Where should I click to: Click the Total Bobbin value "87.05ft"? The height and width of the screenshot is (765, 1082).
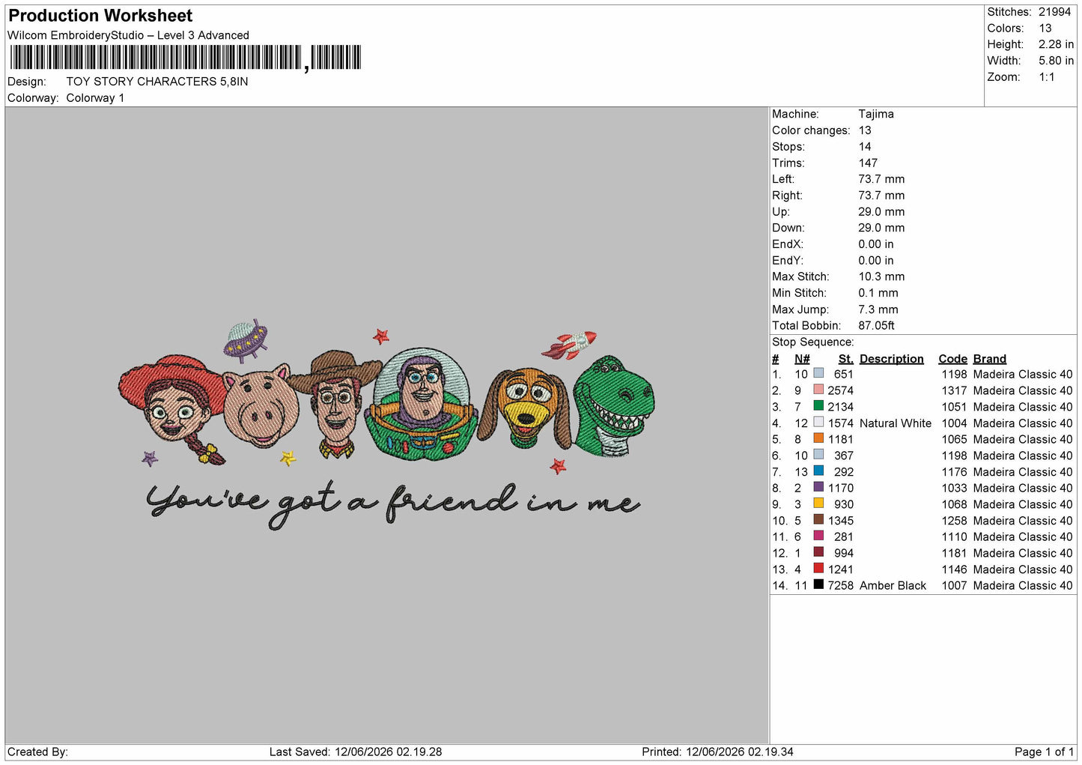[876, 325]
